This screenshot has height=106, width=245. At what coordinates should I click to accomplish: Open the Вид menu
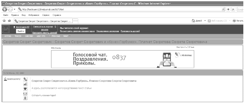coord(23,15)
